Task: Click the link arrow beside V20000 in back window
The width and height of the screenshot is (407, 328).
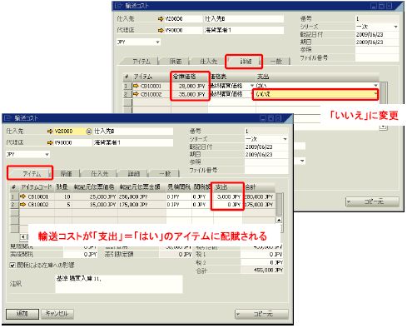Action: coord(161,19)
